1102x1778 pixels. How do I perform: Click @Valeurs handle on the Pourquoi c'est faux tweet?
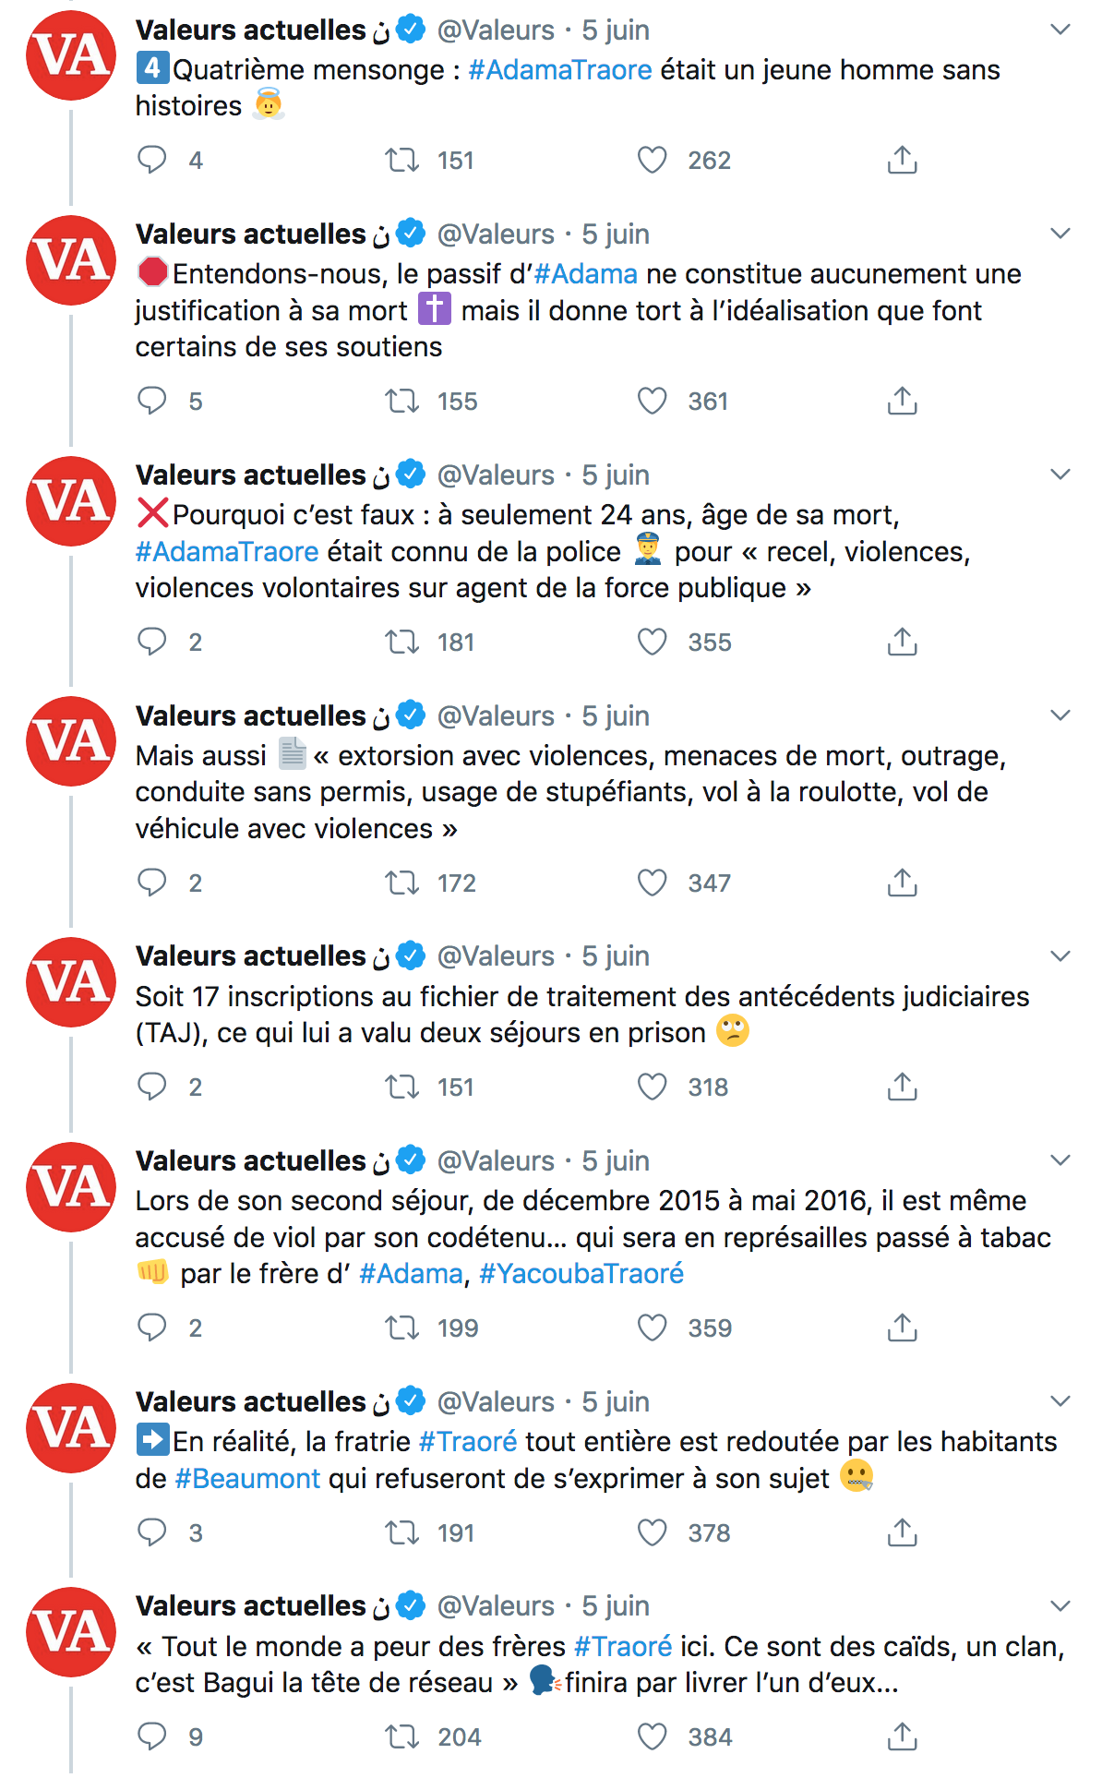[x=496, y=475]
